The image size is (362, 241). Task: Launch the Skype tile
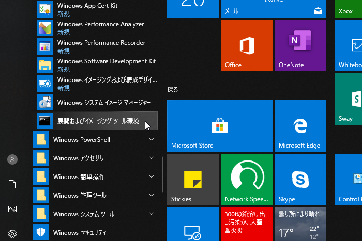click(300, 180)
